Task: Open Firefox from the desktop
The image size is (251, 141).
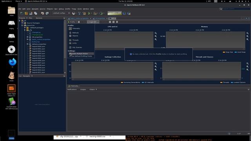Action: coord(12,62)
